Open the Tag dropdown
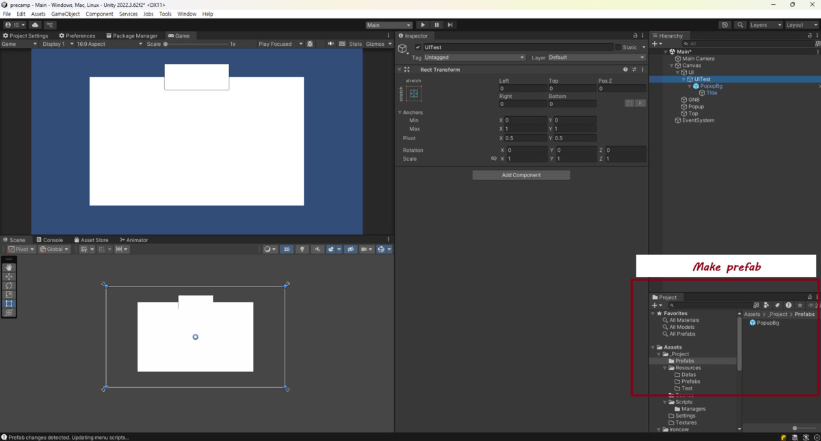Image resolution: width=821 pixels, height=441 pixels. coord(474,57)
